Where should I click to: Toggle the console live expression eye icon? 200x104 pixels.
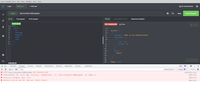(16, 69)
